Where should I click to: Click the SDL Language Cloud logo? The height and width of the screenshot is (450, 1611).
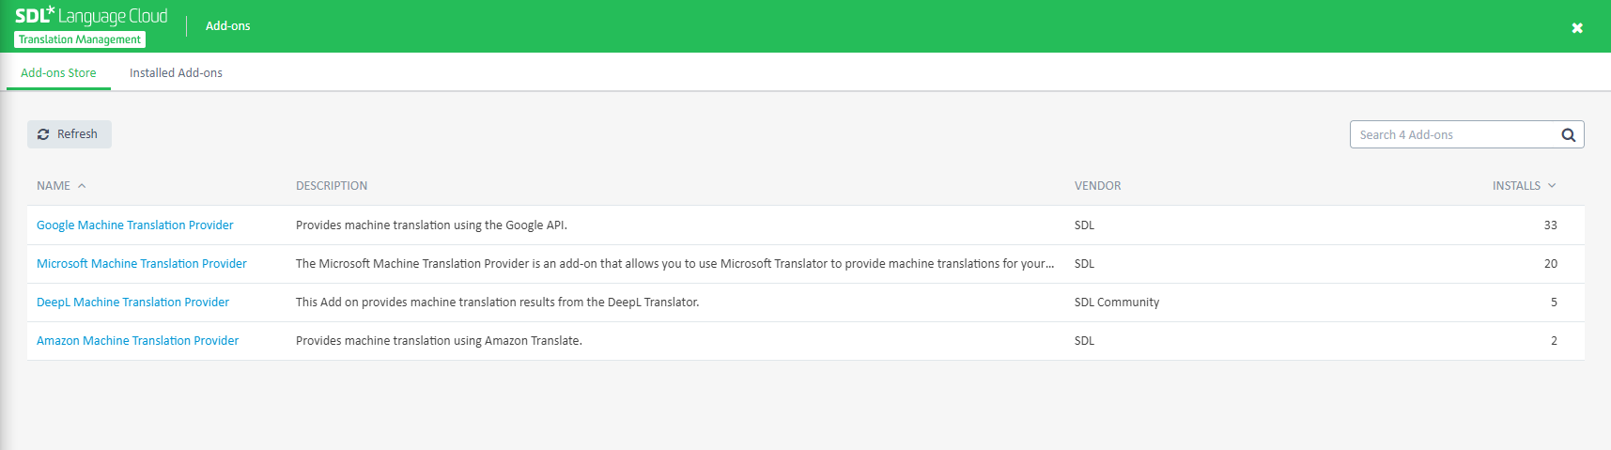coord(91,16)
